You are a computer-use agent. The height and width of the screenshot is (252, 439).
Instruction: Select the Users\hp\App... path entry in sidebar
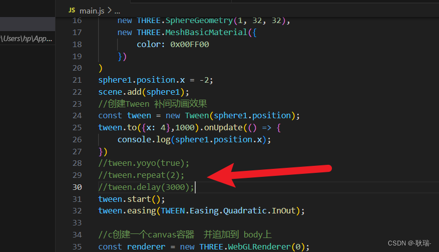(x=26, y=39)
